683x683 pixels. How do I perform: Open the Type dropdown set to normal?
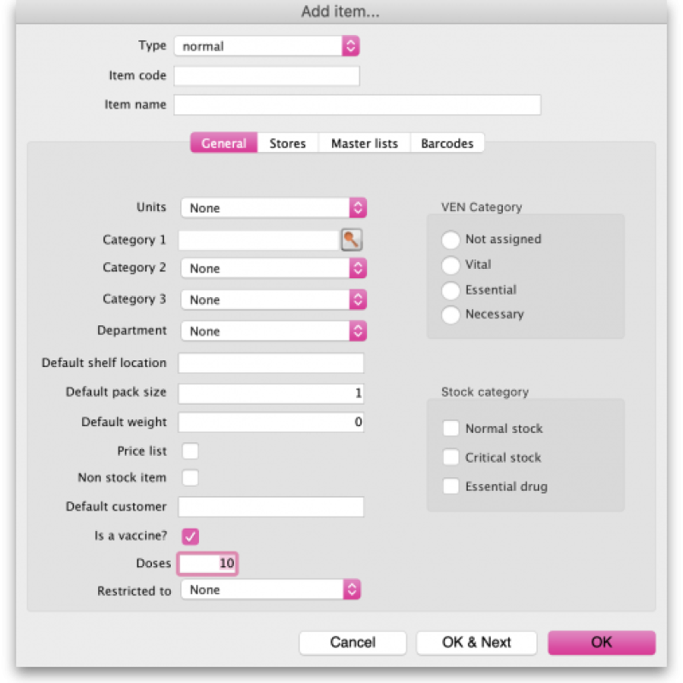[x=266, y=46]
